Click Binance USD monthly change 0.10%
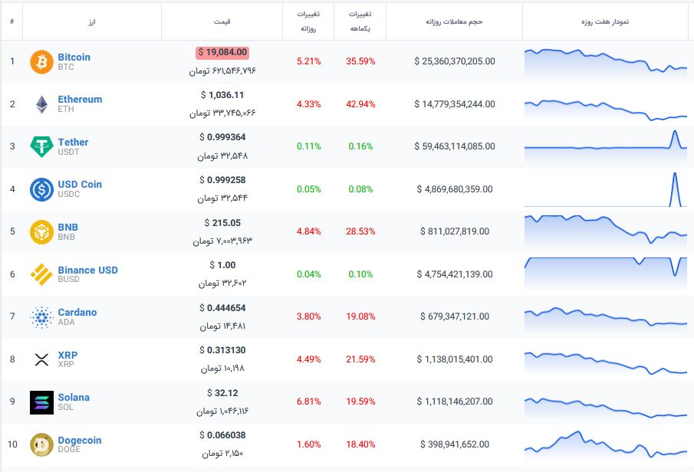694x472 pixels. click(x=360, y=274)
